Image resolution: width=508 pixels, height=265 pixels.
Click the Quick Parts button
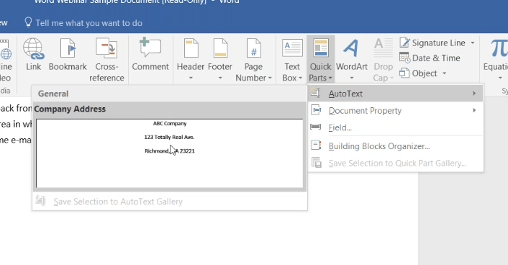click(x=320, y=60)
